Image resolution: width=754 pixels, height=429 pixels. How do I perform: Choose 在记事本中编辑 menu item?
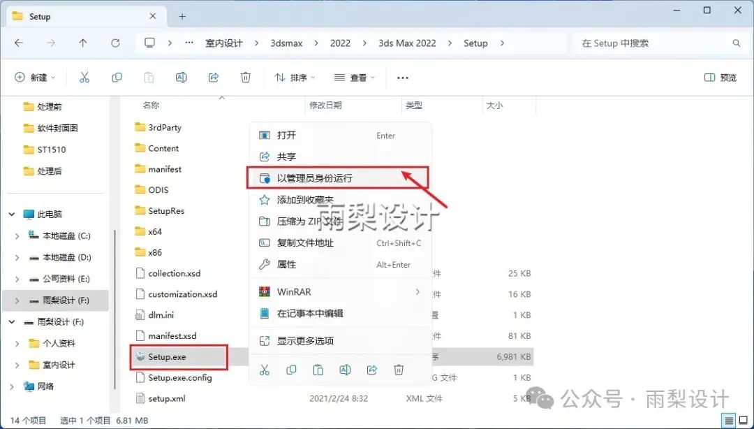341,314
